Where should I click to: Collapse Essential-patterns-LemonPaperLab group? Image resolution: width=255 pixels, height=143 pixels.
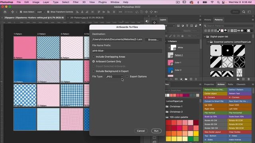(x=208, y=42)
